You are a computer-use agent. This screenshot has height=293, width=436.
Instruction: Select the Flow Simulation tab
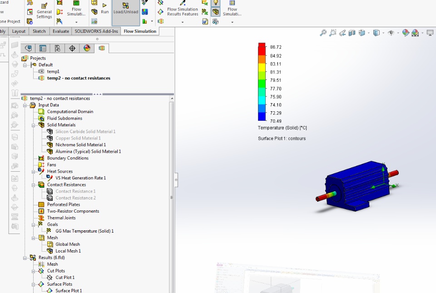point(140,31)
